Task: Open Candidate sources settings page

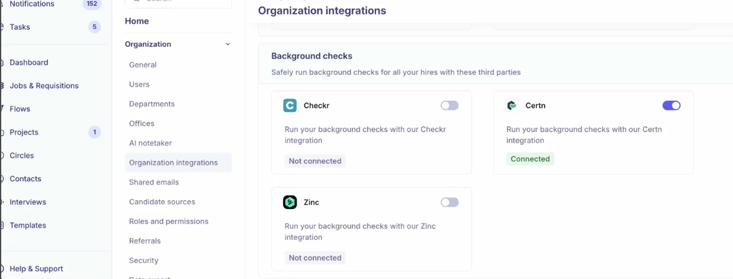Action: [162, 202]
